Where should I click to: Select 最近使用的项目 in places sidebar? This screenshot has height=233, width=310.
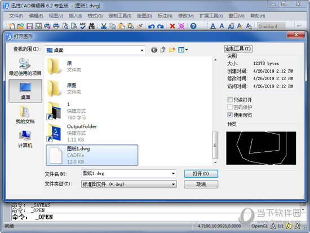pos(25,67)
